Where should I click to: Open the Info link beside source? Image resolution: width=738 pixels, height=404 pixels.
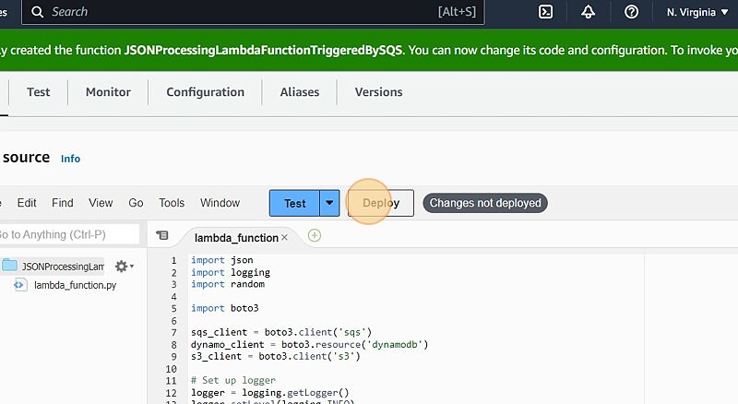click(x=71, y=159)
